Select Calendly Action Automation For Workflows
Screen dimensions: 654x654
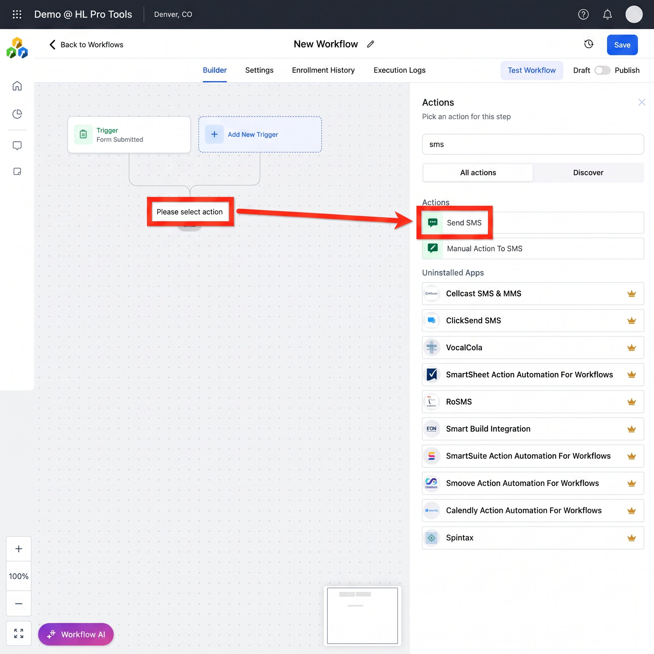point(533,510)
